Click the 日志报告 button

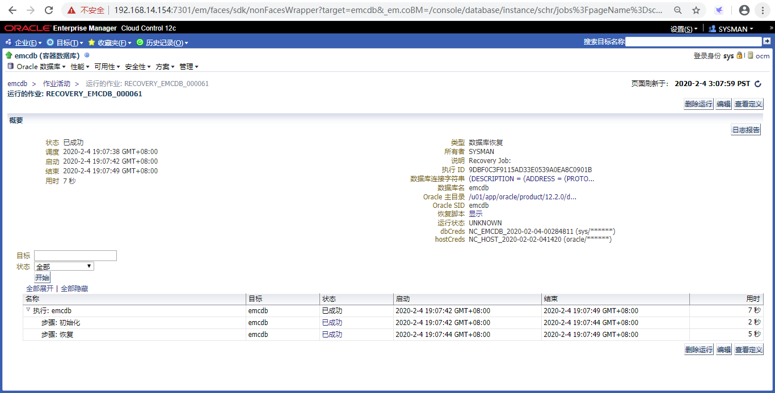[745, 130]
